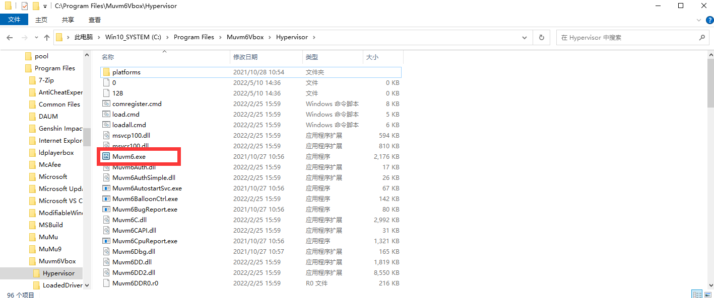This screenshot has width=714, height=298.
Task: Expand the chevron after Hypervisor breadcrumb
Action: pyautogui.click(x=314, y=37)
